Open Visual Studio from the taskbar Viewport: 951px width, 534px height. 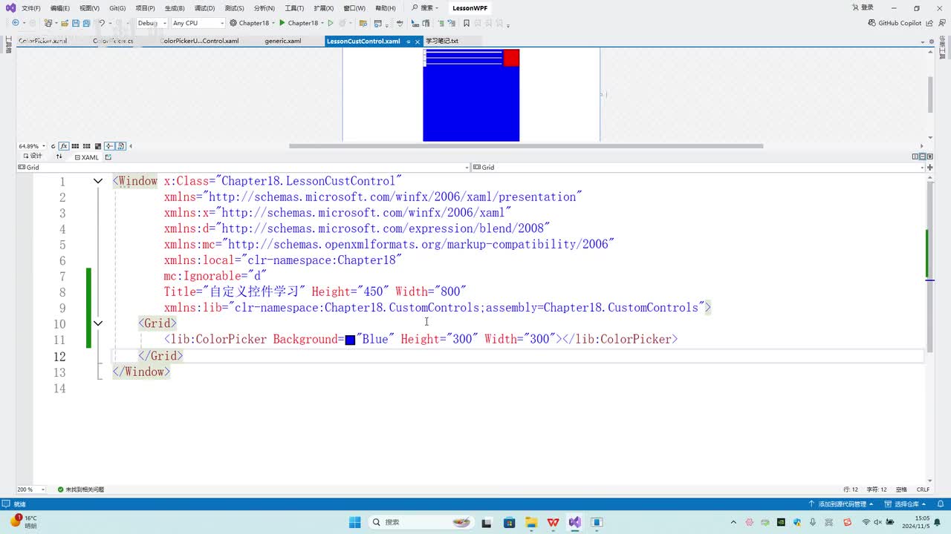click(x=575, y=522)
